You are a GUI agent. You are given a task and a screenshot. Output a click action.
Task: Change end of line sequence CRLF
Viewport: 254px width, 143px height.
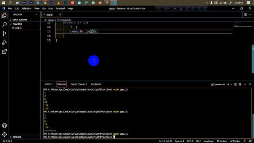tap(198, 141)
